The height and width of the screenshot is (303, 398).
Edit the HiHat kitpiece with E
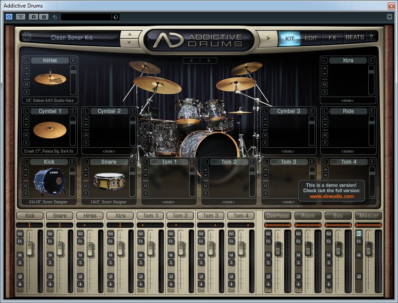73,61
